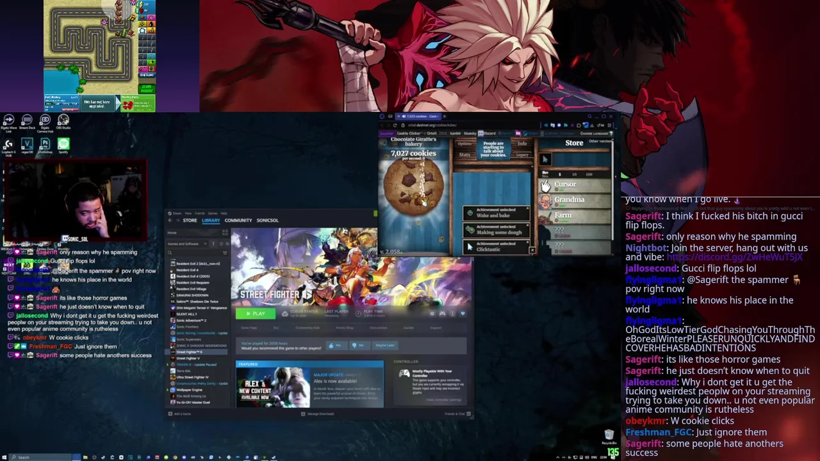Screen dimensions: 820x461
Task: Select Ultra Street Fighter IV in library
Action: 192,377
